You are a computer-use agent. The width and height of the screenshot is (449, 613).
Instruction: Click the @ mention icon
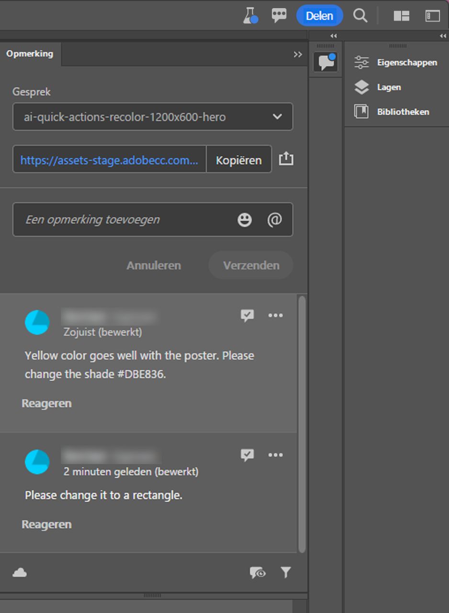(x=274, y=220)
